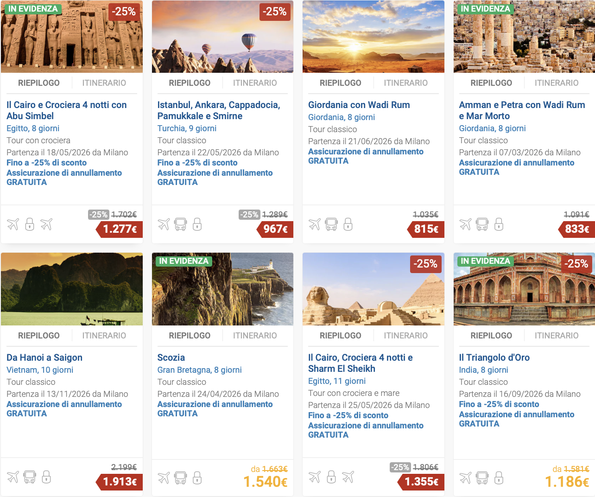Image resolution: width=595 pixels, height=497 pixels.
Task: Click the Gran Bretagna, 8 giorni link
Action: (199, 370)
